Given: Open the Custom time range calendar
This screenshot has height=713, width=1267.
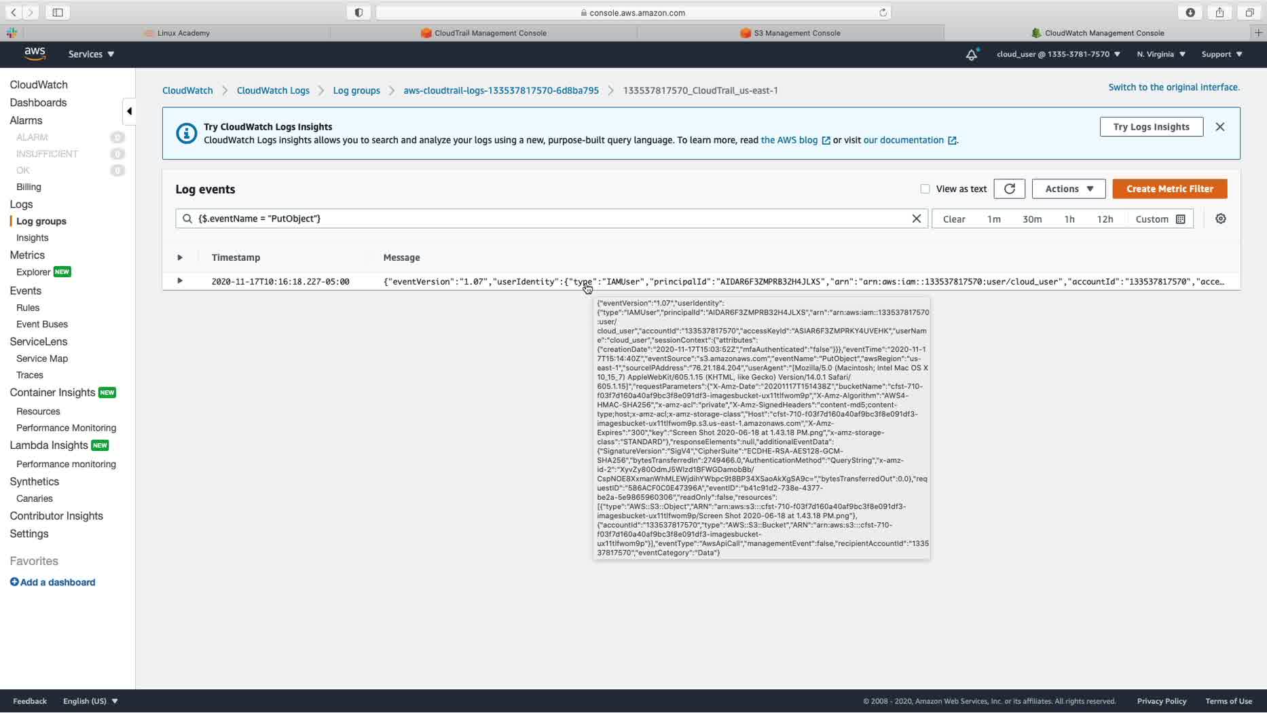Looking at the screenshot, I should click(1160, 219).
